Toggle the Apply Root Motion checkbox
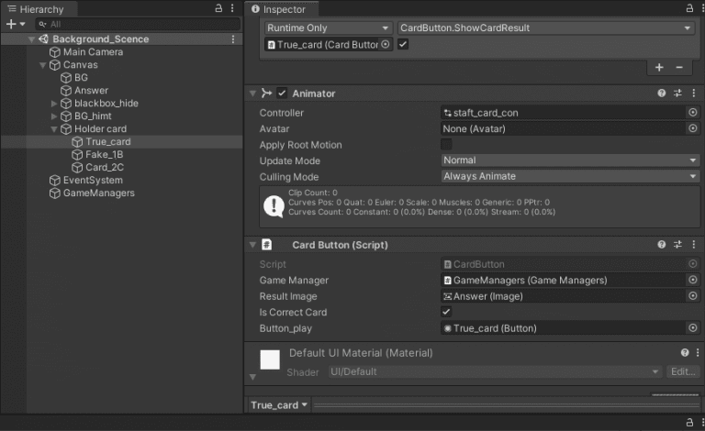This screenshot has height=431, width=705. tap(446, 145)
